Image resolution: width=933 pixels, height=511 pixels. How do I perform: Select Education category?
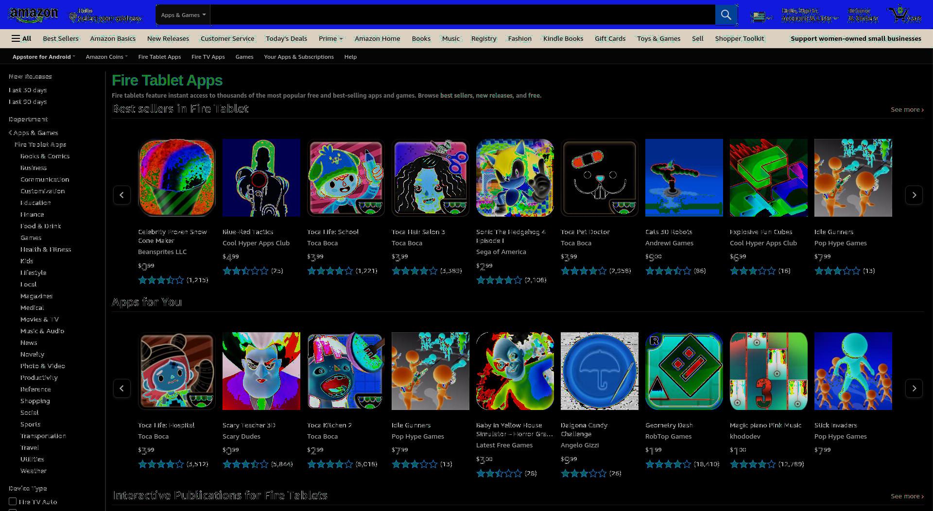click(x=35, y=203)
